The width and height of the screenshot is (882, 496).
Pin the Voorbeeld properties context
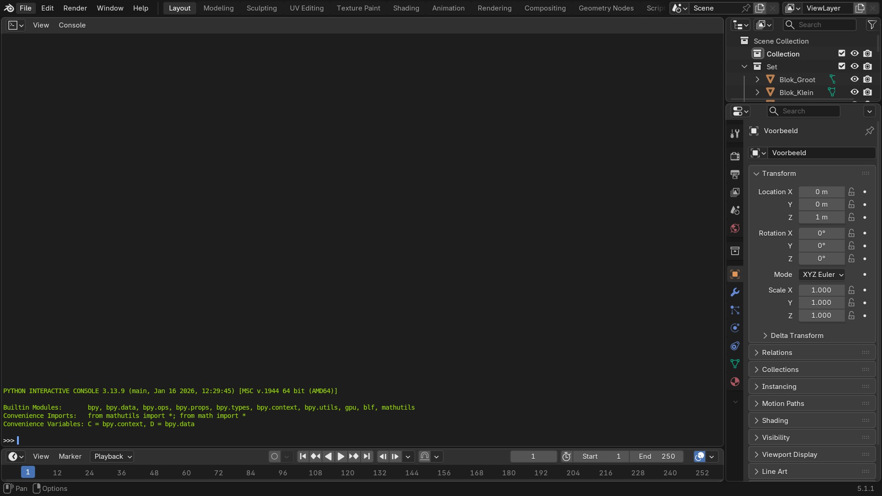870,131
